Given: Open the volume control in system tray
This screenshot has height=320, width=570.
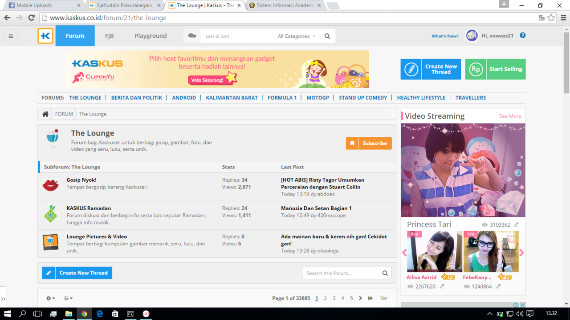Looking at the screenshot, I should tap(519, 314).
